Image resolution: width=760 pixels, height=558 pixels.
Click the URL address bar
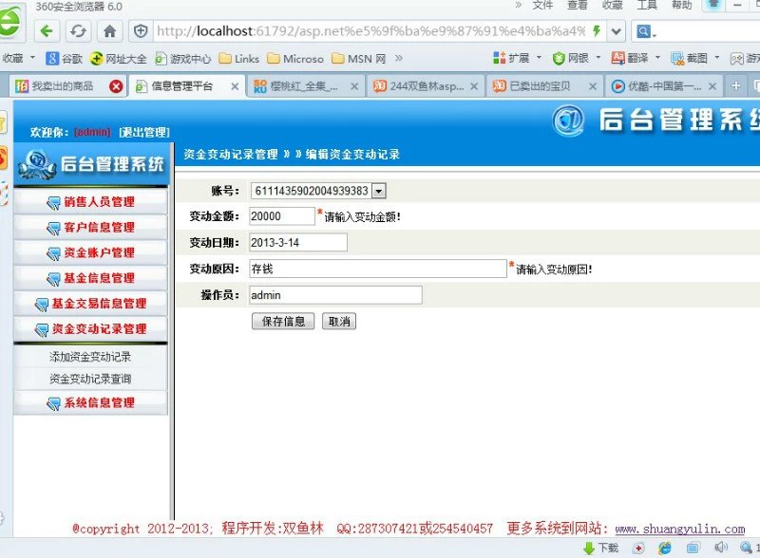pos(370,31)
